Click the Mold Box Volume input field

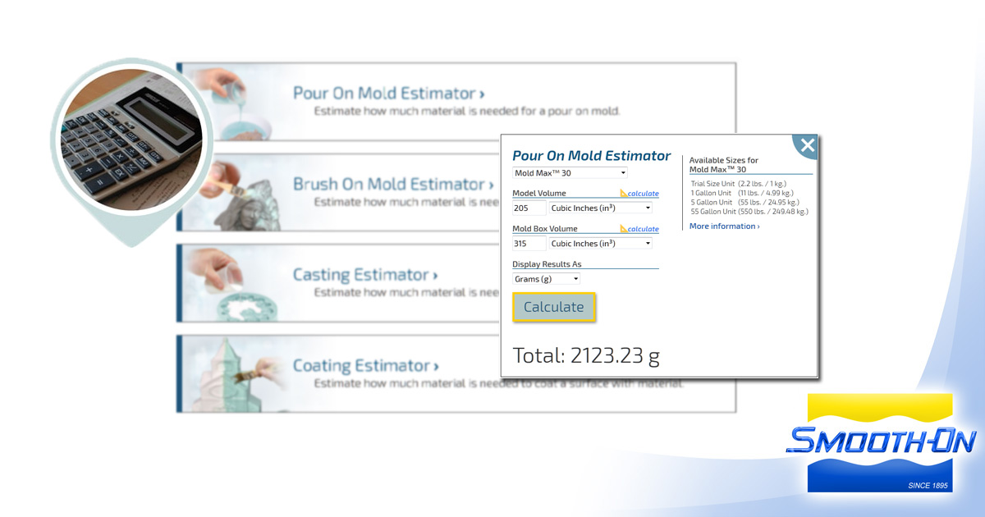tap(529, 243)
